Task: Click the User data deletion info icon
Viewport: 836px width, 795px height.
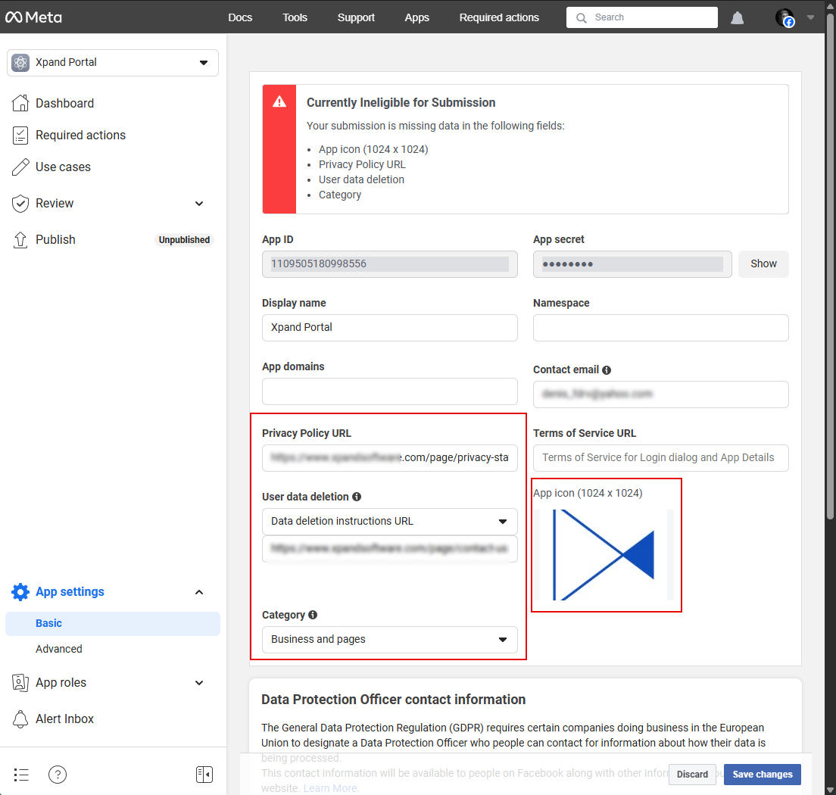Action: pos(357,497)
